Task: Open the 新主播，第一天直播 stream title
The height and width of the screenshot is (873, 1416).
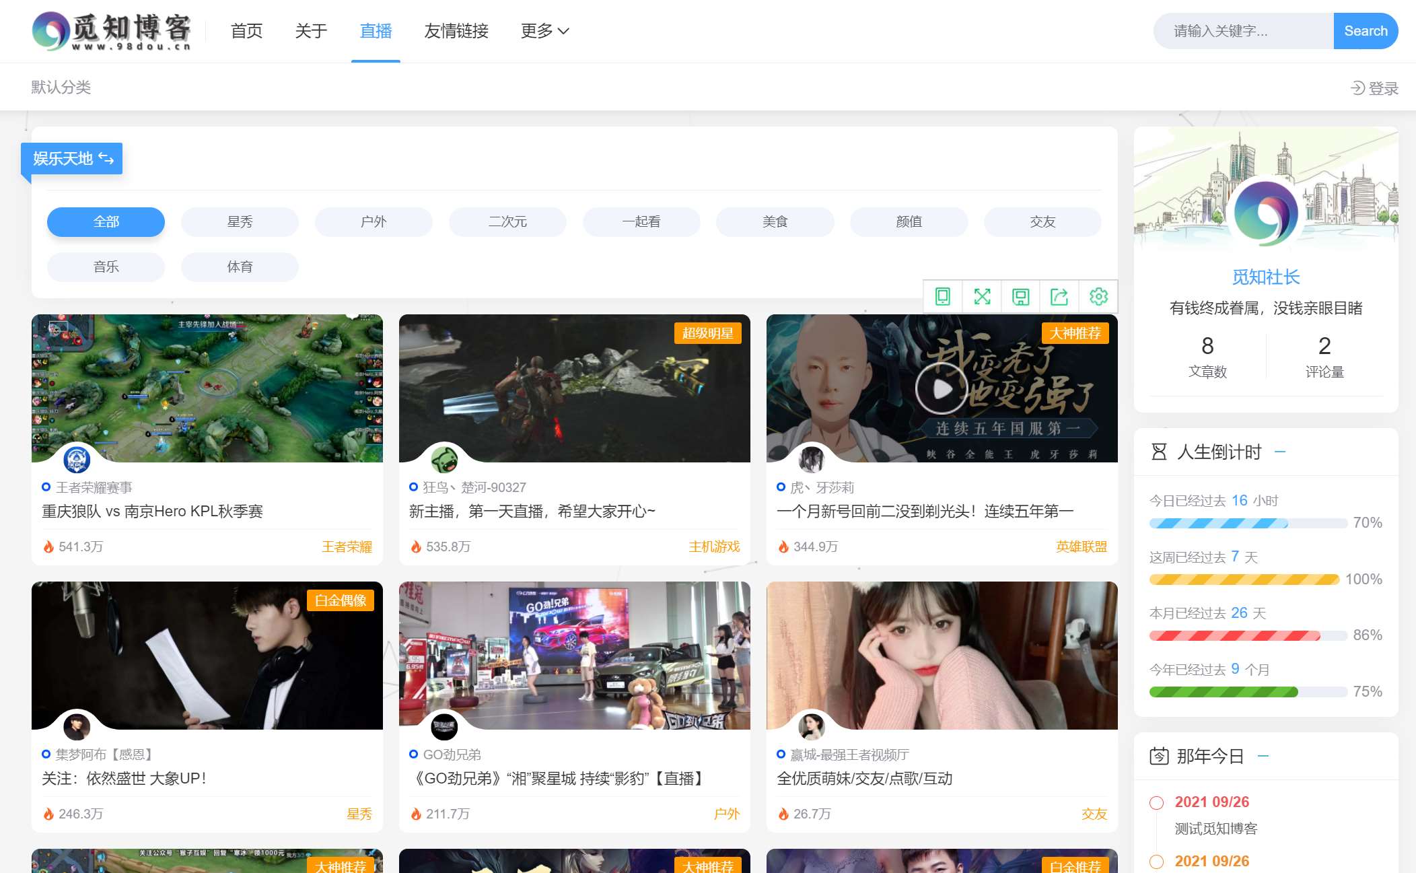Action: click(532, 512)
